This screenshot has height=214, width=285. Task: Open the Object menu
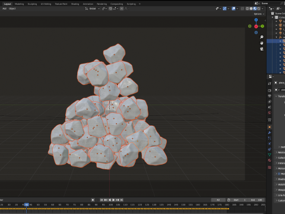pyautogui.click(x=12, y=8)
